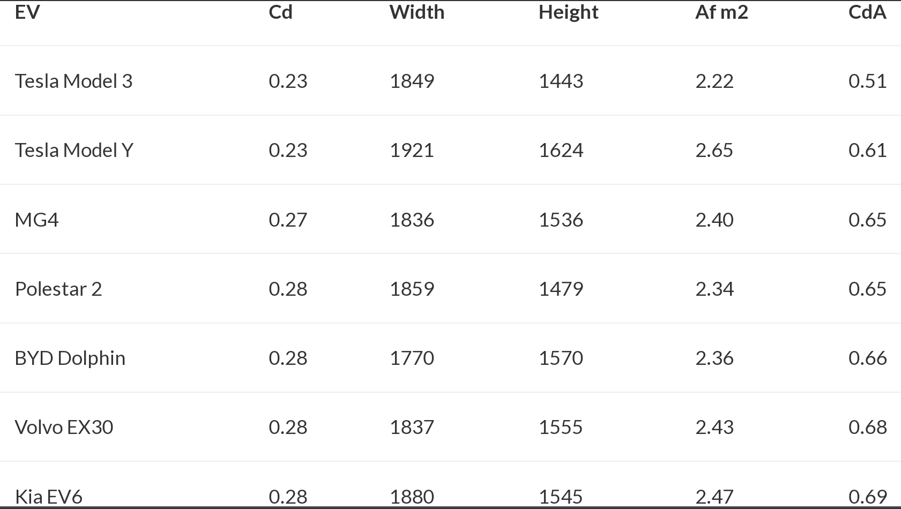Click MG4 Cd value 0.27
This screenshot has width=901, height=509.
click(288, 220)
